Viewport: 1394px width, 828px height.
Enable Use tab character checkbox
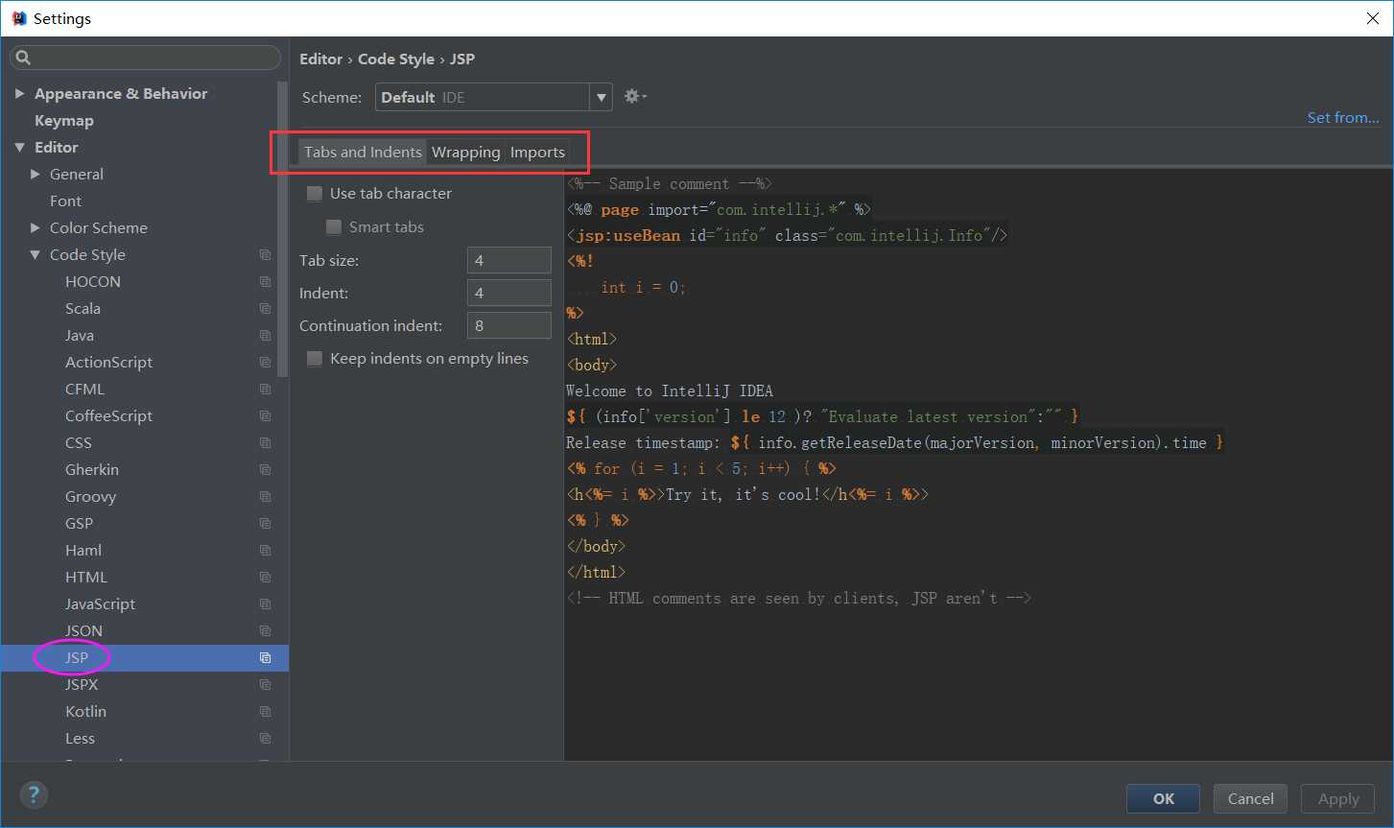[315, 194]
